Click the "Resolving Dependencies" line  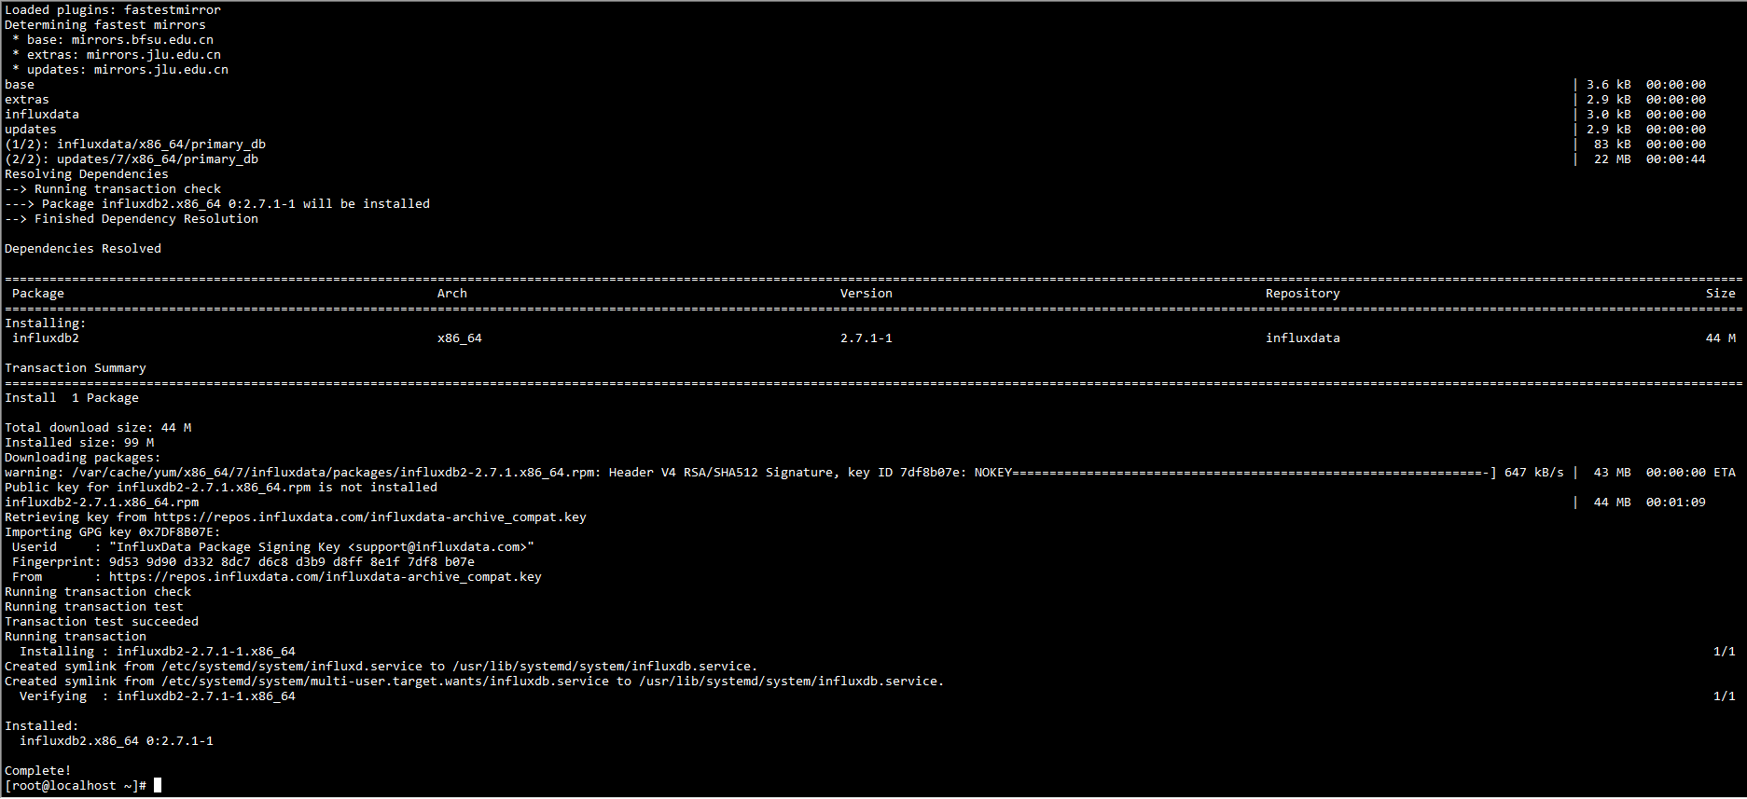tap(87, 174)
